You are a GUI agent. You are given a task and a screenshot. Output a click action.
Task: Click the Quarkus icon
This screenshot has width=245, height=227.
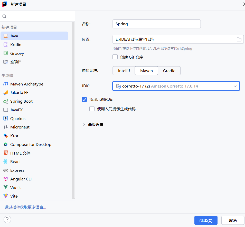pyautogui.click(x=6, y=118)
